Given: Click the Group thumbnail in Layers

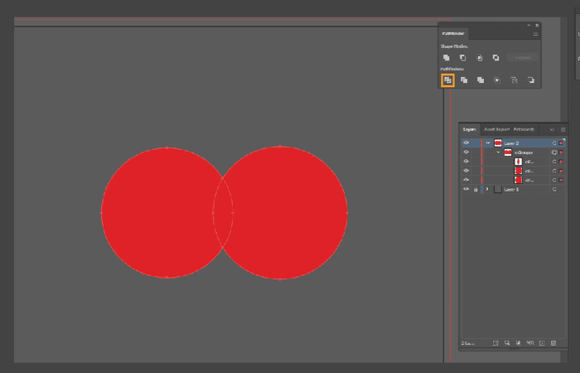Looking at the screenshot, I should [508, 152].
